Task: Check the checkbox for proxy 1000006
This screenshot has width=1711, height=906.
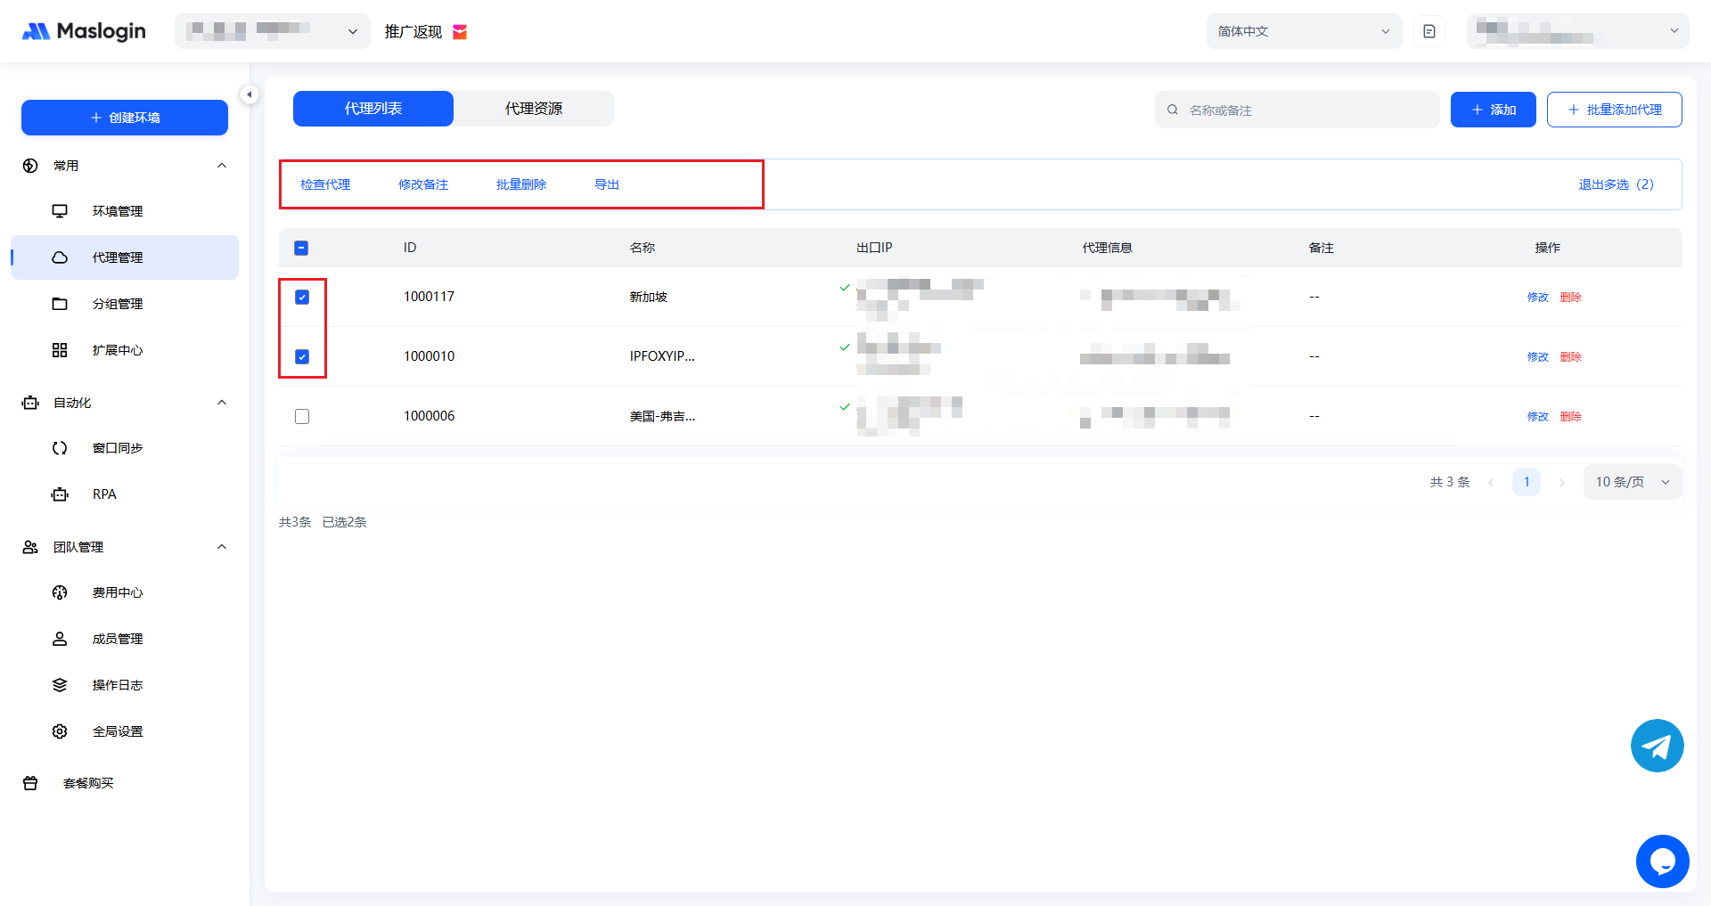Action: (x=302, y=416)
